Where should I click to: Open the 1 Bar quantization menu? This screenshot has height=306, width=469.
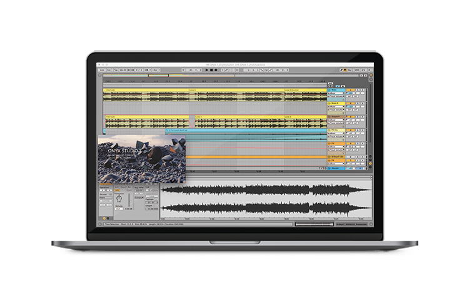156,70
